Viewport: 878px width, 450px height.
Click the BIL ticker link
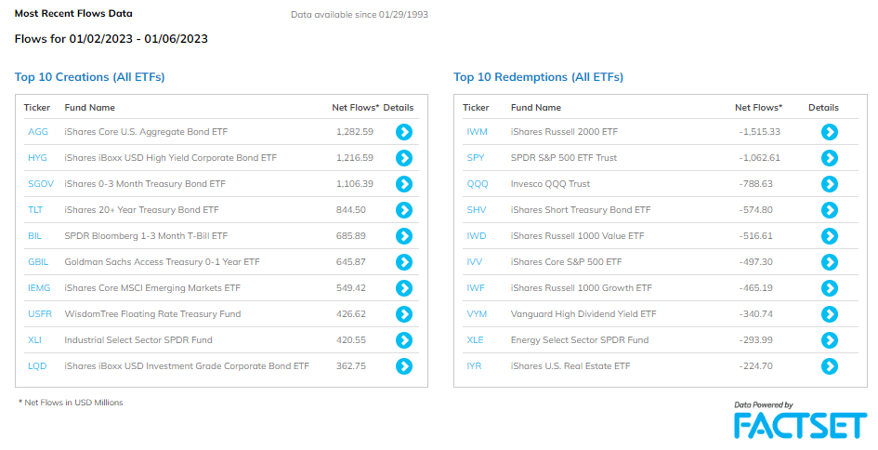pyautogui.click(x=34, y=236)
